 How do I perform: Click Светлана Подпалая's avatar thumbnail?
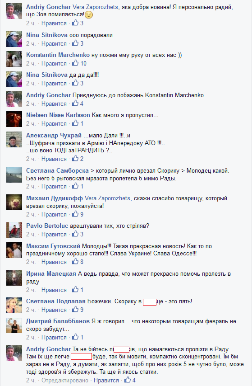14,305
